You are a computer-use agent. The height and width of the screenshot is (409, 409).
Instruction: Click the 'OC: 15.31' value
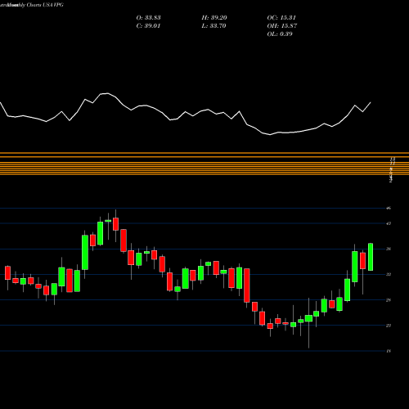coord(281,18)
